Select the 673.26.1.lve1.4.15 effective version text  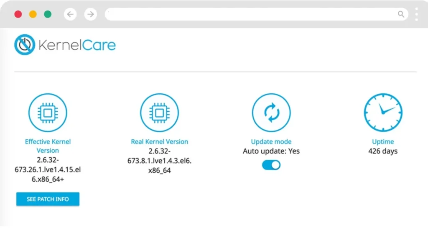tap(48, 169)
